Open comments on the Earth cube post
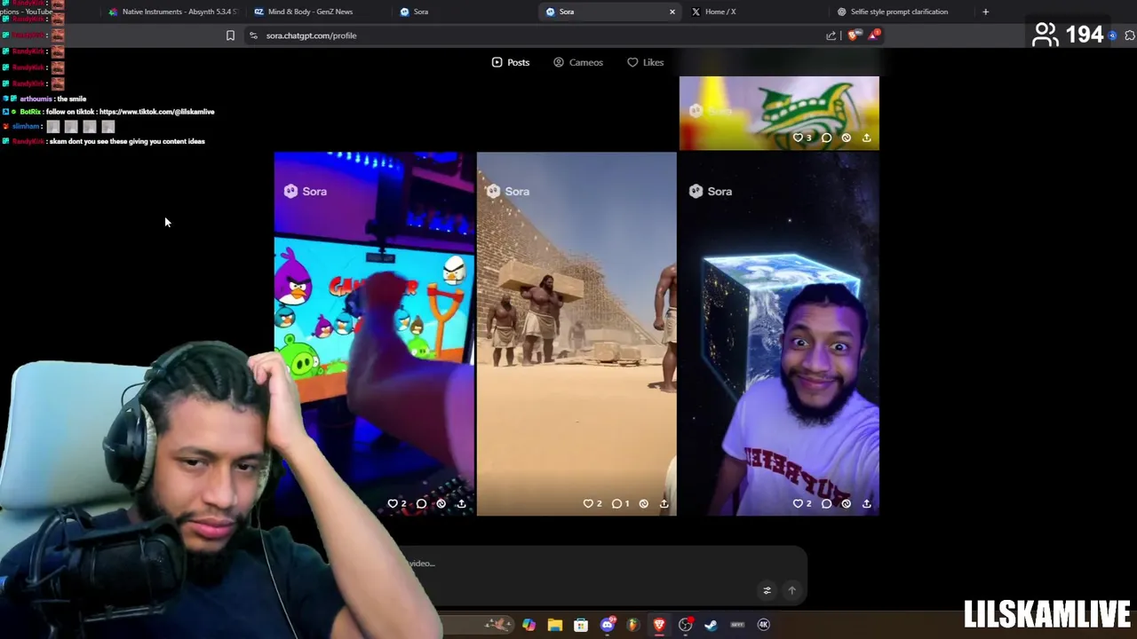The width and height of the screenshot is (1137, 639). 826,503
